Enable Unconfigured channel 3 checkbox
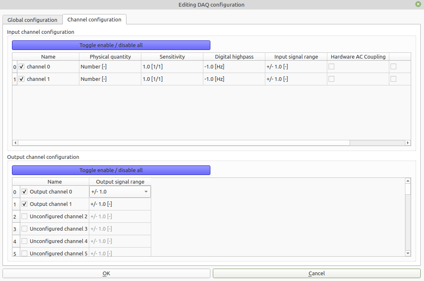This screenshot has width=424, height=281. 24,229
